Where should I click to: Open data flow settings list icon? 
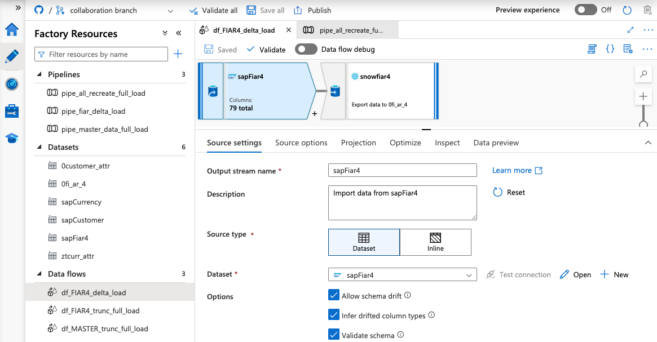click(628, 49)
